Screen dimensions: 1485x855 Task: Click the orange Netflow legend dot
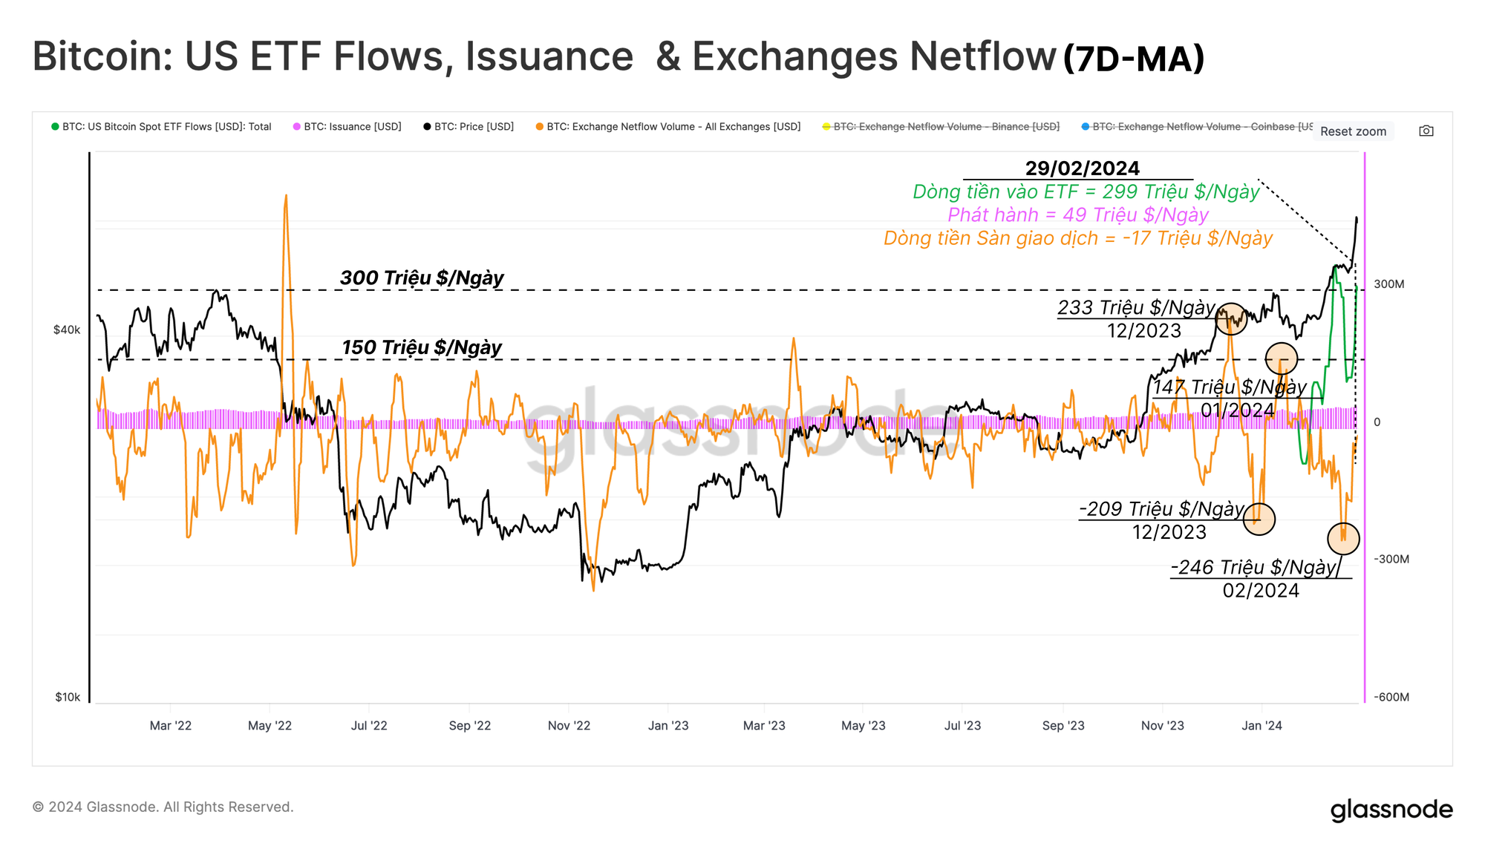pos(540,127)
